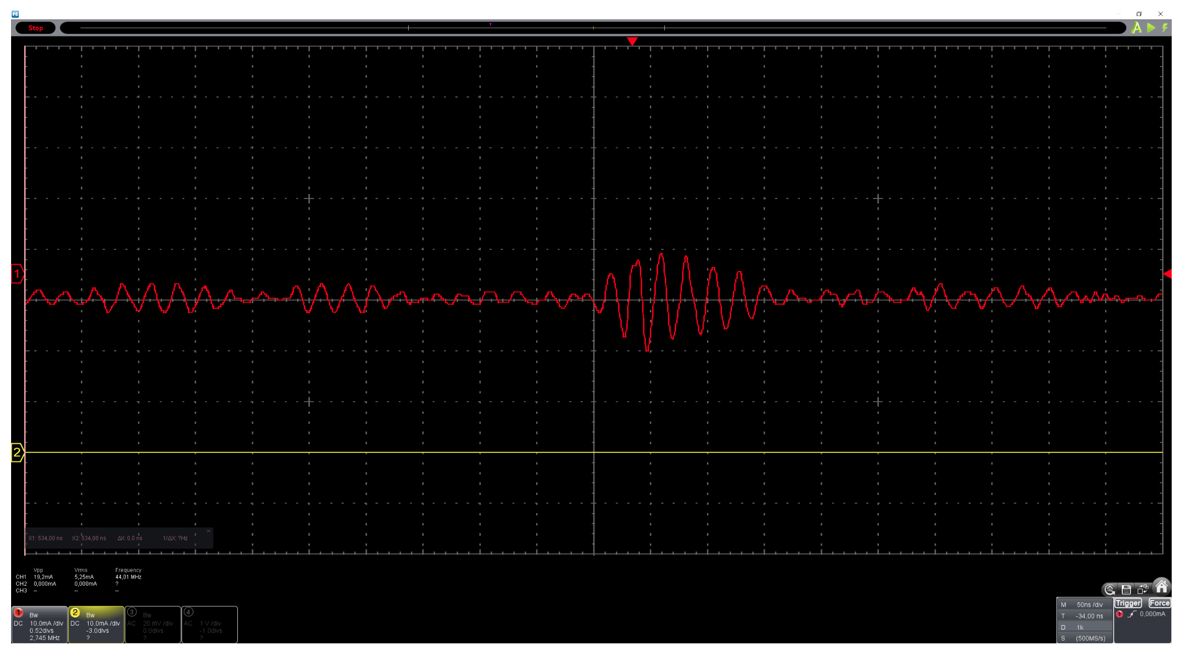This screenshot has height=655, width=1180.
Task: Click the channel 2 zero-level marker
Action: point(17,453)
